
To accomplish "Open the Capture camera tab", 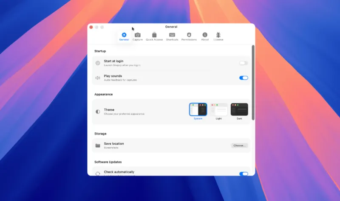I will [137, 35].
